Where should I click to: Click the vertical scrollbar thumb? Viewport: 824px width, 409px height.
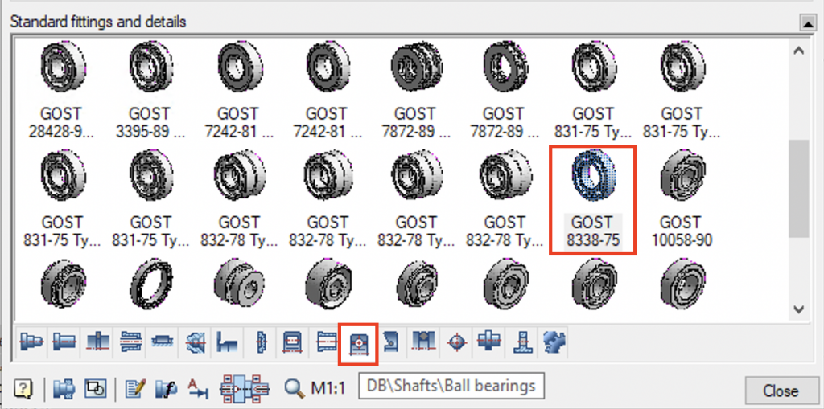798,189
